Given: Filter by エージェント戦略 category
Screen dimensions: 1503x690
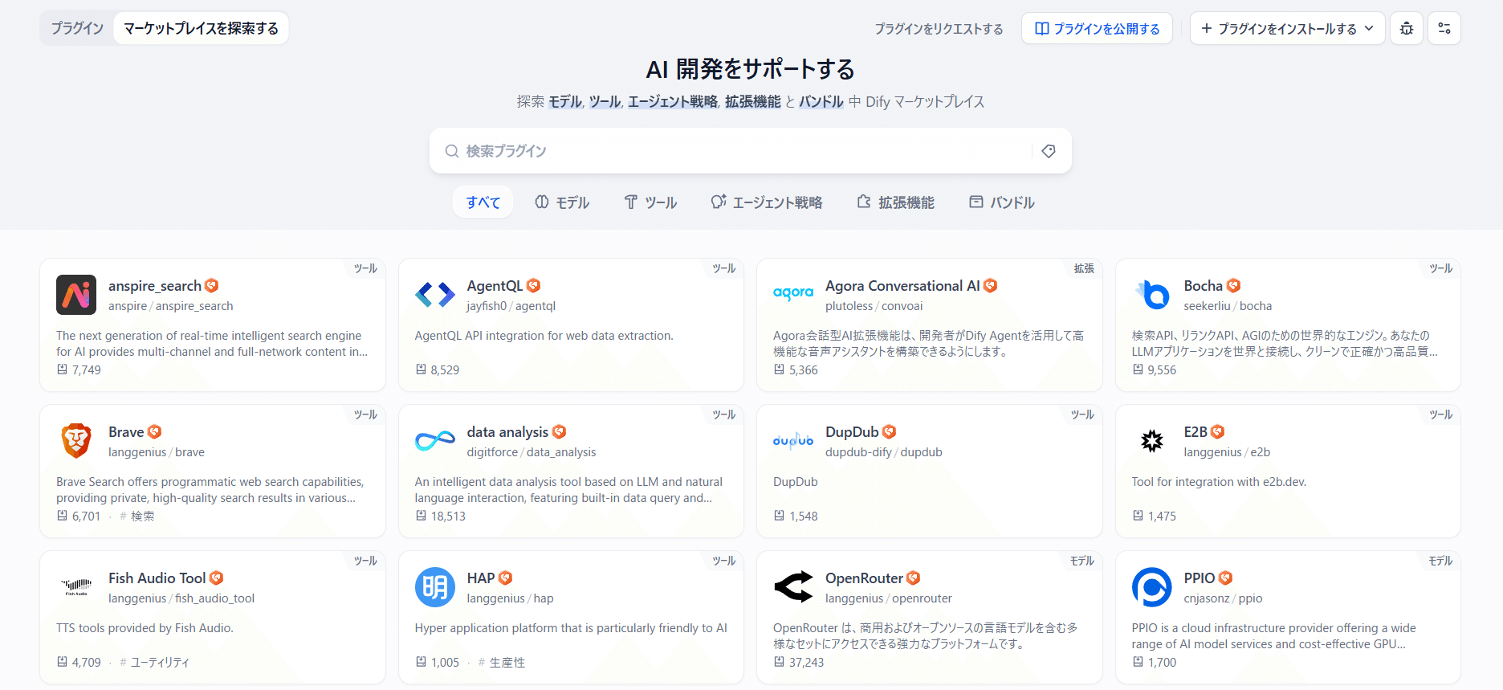Looking at the screenshot, I should tap(767, 202).
